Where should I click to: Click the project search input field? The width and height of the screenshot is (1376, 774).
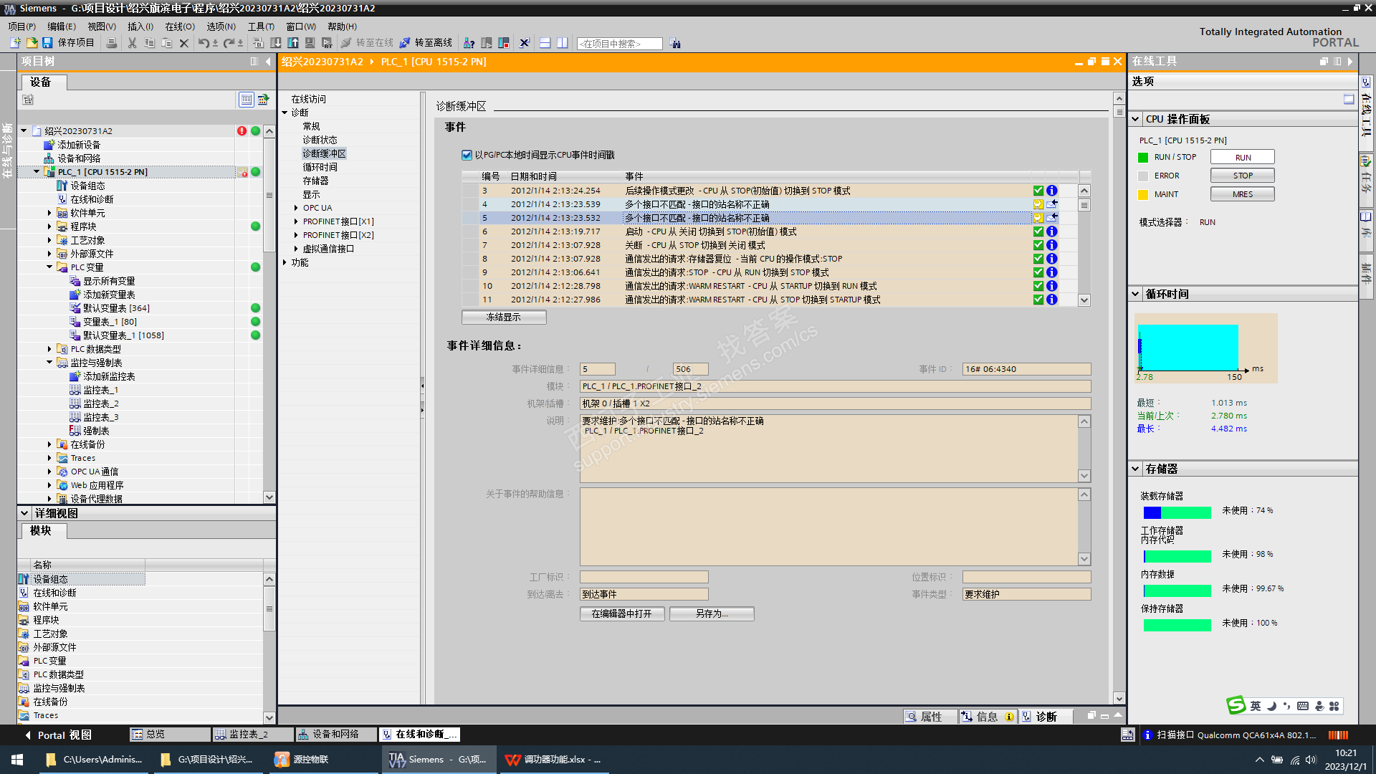coord(618,44)
